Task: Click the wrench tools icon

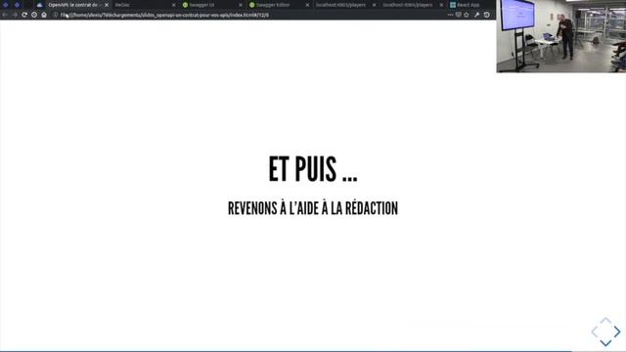Action: coord(476,15)
